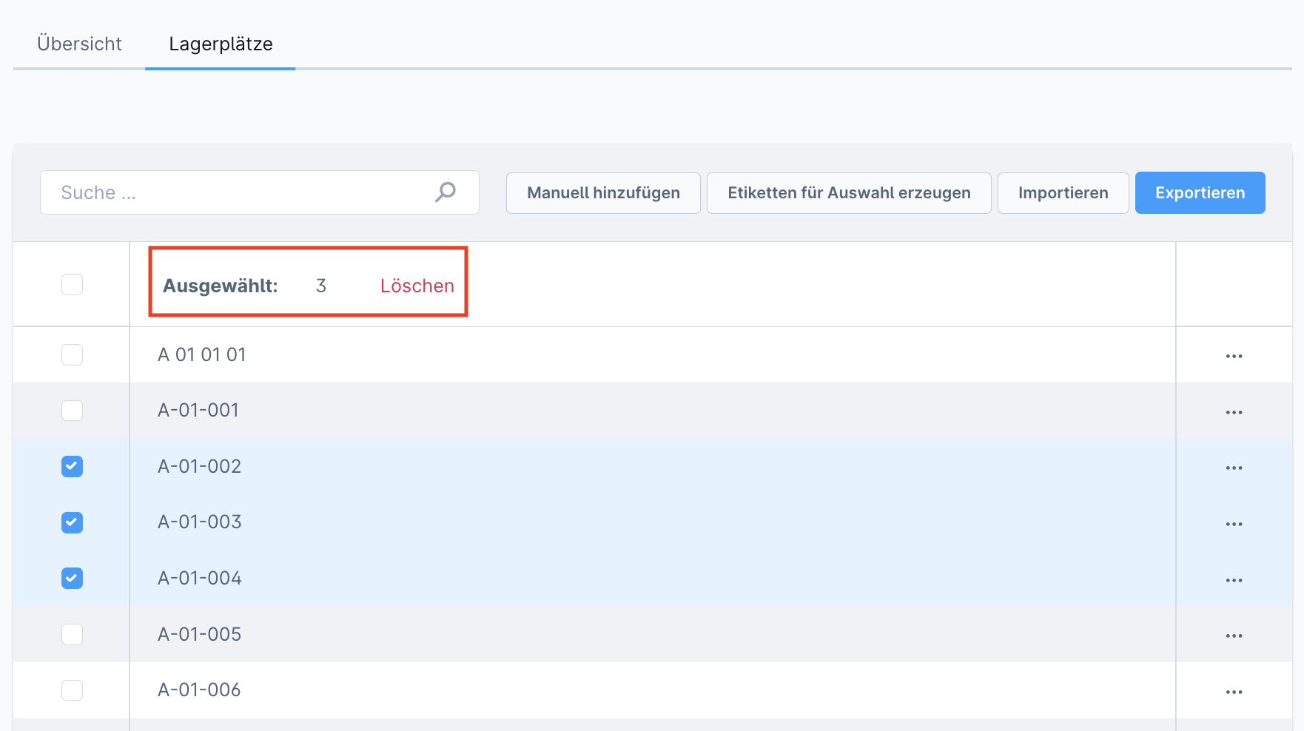Image resolution: width=1304 pixels, height=731 pixels.
Task: Open the ellipsis menu for A-01-006
Action: pyautogui.click(x=1234, y=692)
